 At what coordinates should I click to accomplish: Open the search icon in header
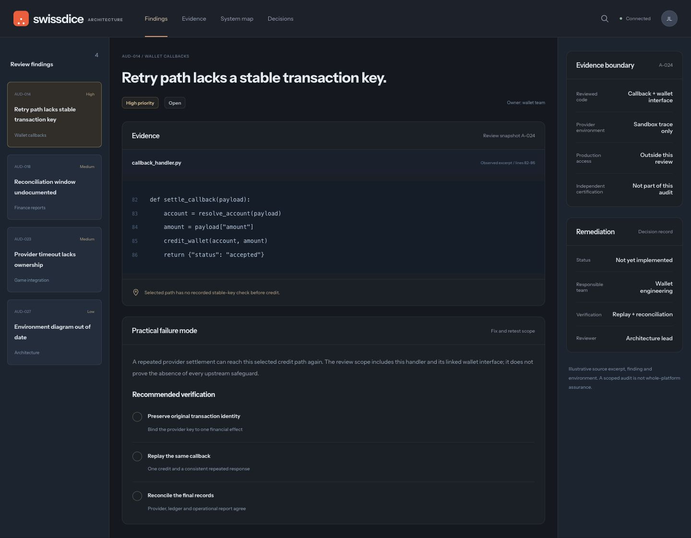(x=605, y=19)
